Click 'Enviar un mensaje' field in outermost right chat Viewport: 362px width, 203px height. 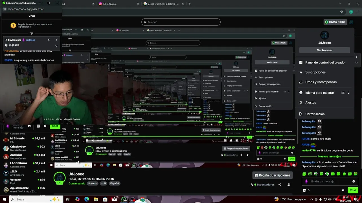click(x=330, y=182)
